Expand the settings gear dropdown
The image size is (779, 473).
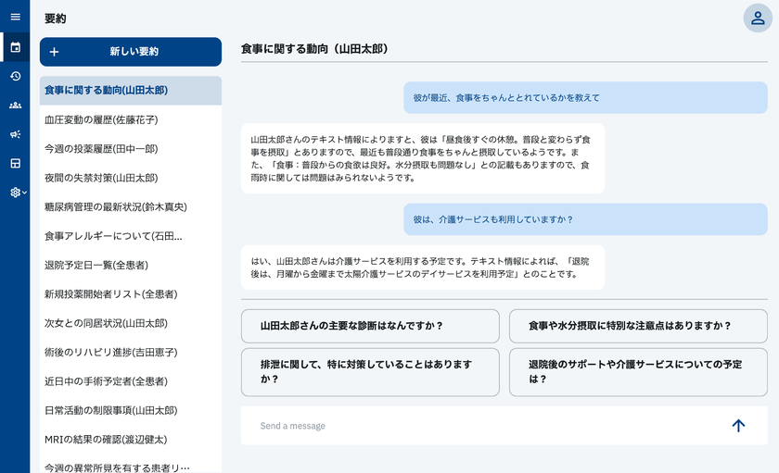pos(17,193)
